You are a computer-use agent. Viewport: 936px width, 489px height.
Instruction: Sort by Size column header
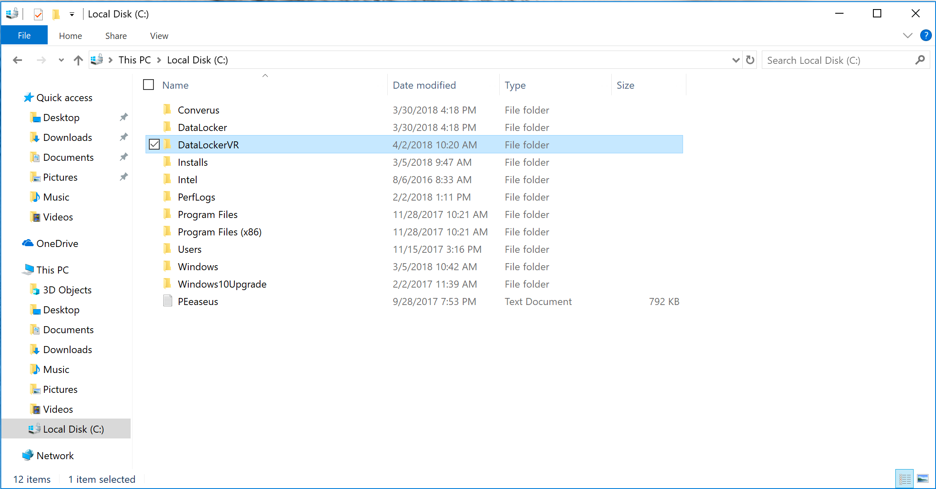point(625,85)
